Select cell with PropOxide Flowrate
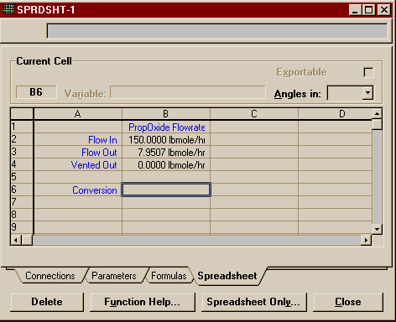 [166, 127]
